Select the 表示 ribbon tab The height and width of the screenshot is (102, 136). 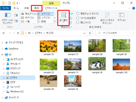click(37, 8)
